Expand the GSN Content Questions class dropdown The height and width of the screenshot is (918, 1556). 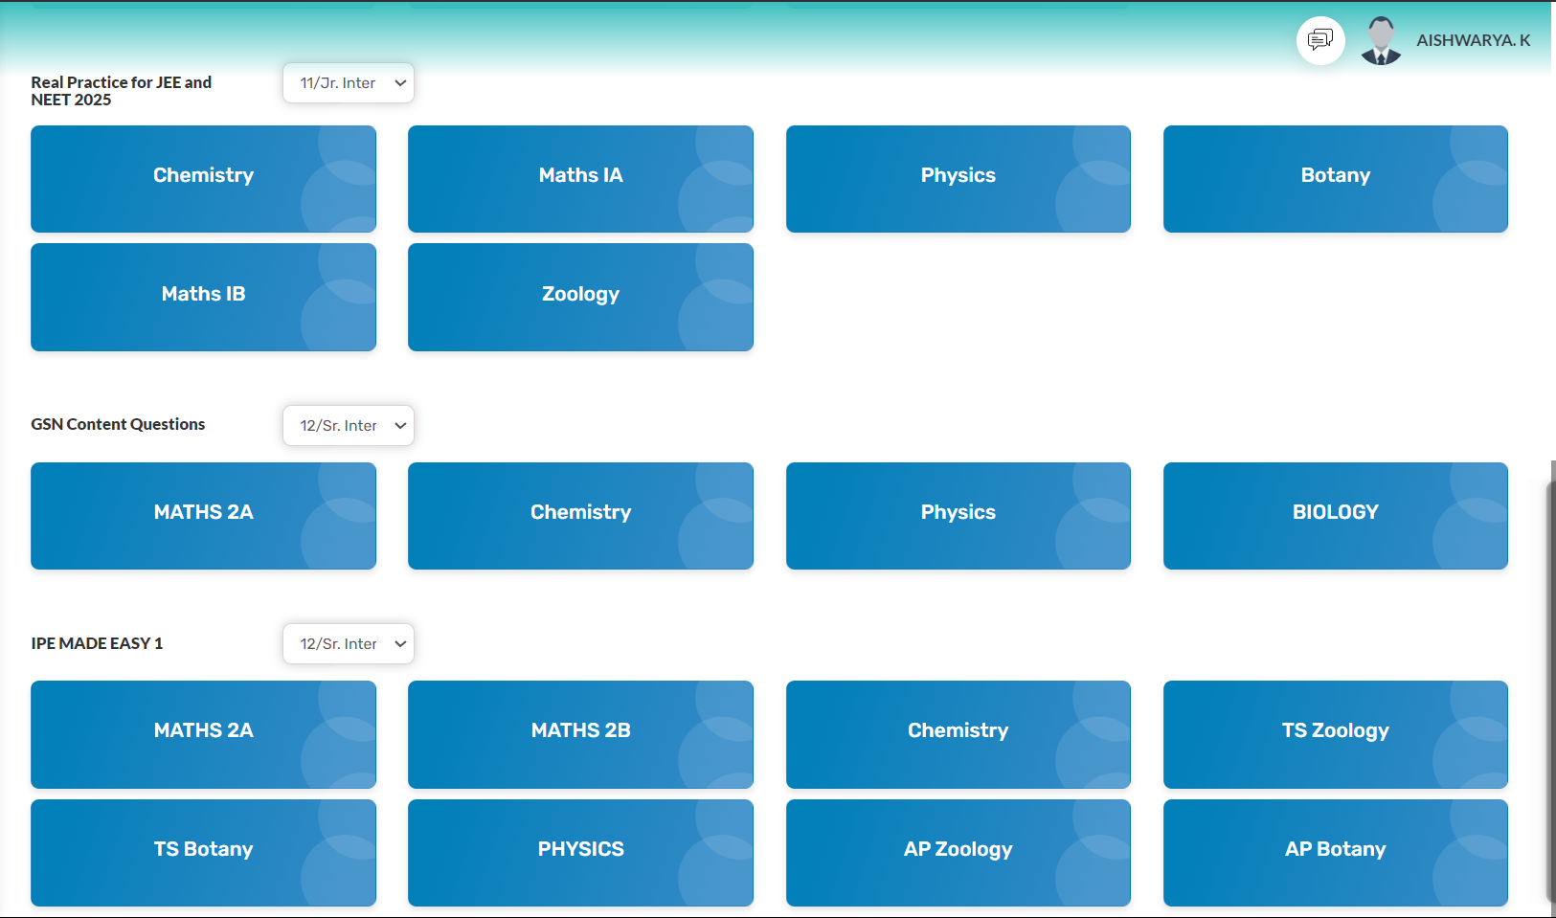pos(349,426)
